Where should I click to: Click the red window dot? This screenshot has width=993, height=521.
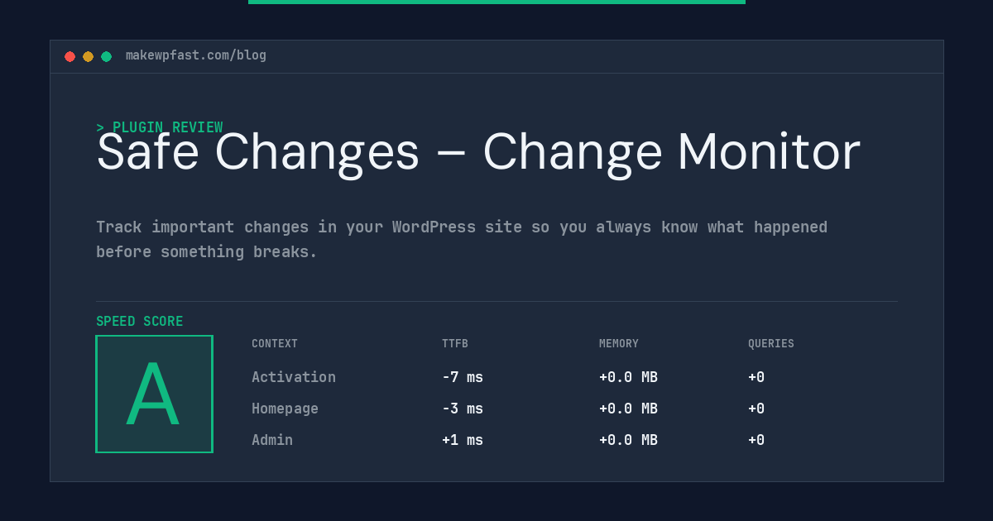coord(70,56)
